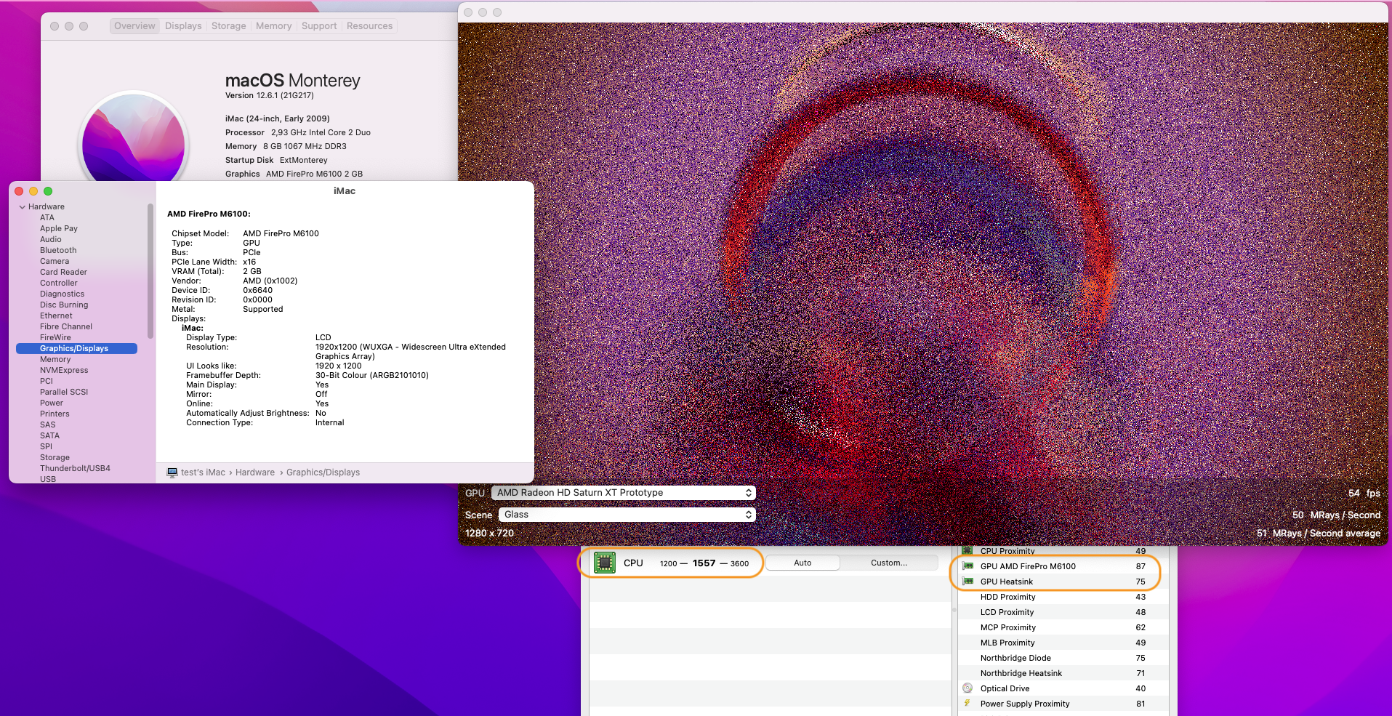Select PCI in the sidebar
The width and height of the screenshot is (1392, 716).
click(47, 382)
